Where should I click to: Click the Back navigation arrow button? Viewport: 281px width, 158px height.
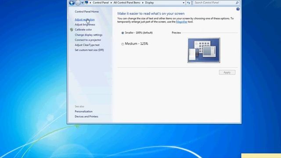(72, 3)
